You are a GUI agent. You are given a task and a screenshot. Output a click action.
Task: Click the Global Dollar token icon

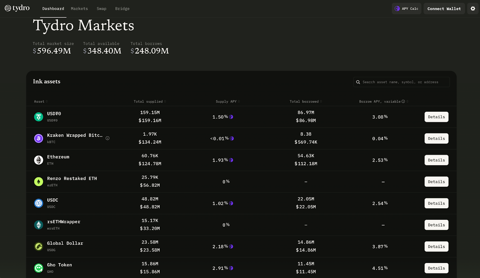coord(38,246)
